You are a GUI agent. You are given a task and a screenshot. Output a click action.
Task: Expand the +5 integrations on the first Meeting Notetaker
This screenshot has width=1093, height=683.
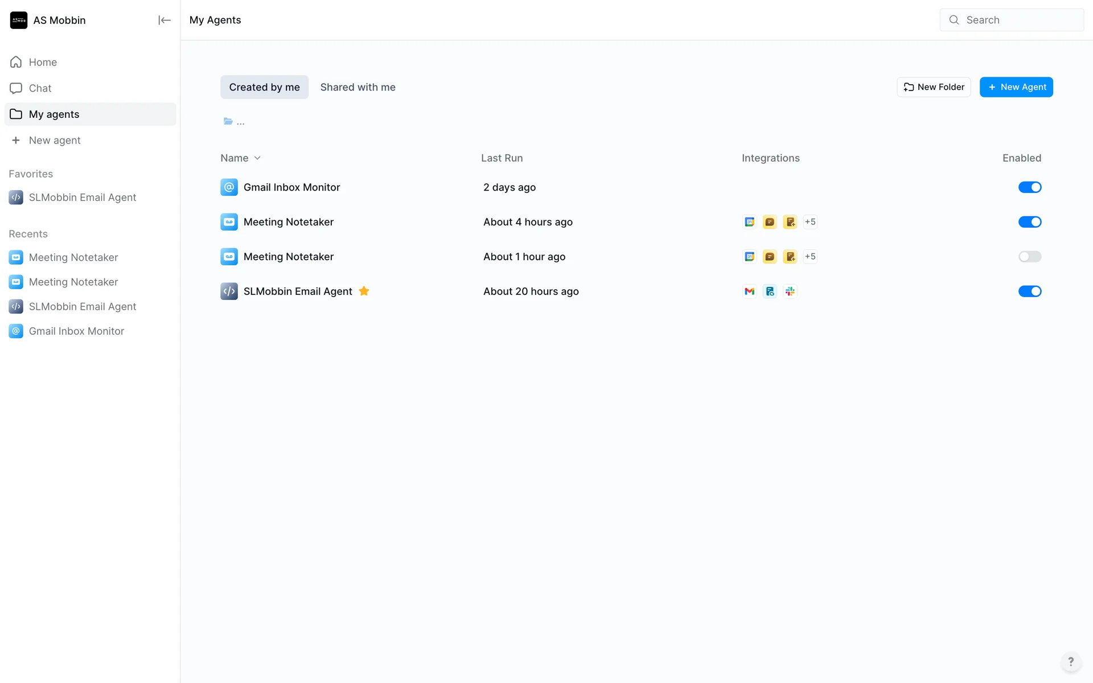[810, 222]
